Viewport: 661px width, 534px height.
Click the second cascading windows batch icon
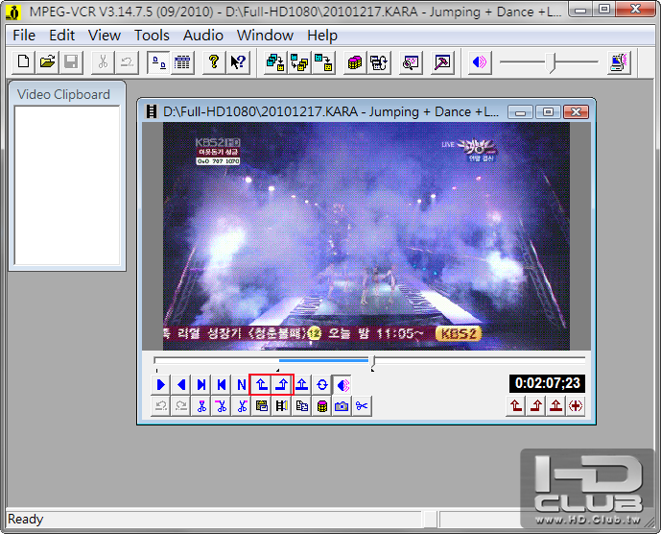tap(299, 62)
